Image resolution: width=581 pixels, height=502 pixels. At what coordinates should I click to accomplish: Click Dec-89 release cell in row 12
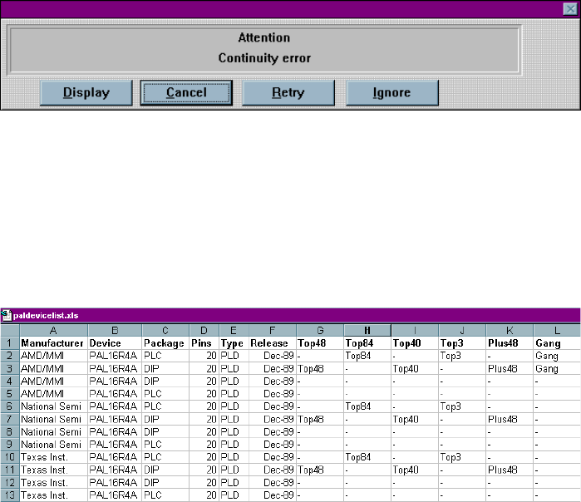(273, 482)
